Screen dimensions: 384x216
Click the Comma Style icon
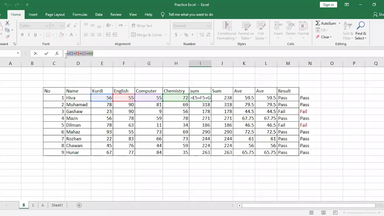click(x=193, y=35)
